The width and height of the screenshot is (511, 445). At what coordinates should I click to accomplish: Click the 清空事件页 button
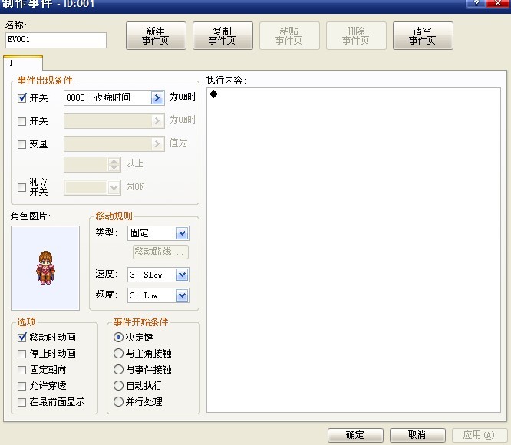click(423, 36)
